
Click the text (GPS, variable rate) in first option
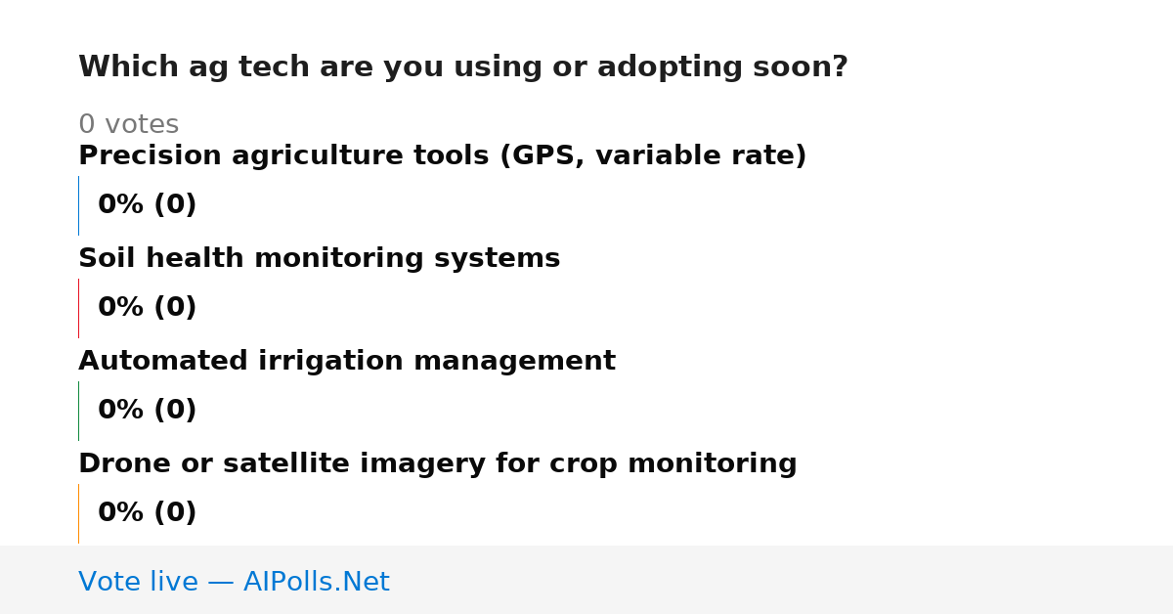click(653, 156)
